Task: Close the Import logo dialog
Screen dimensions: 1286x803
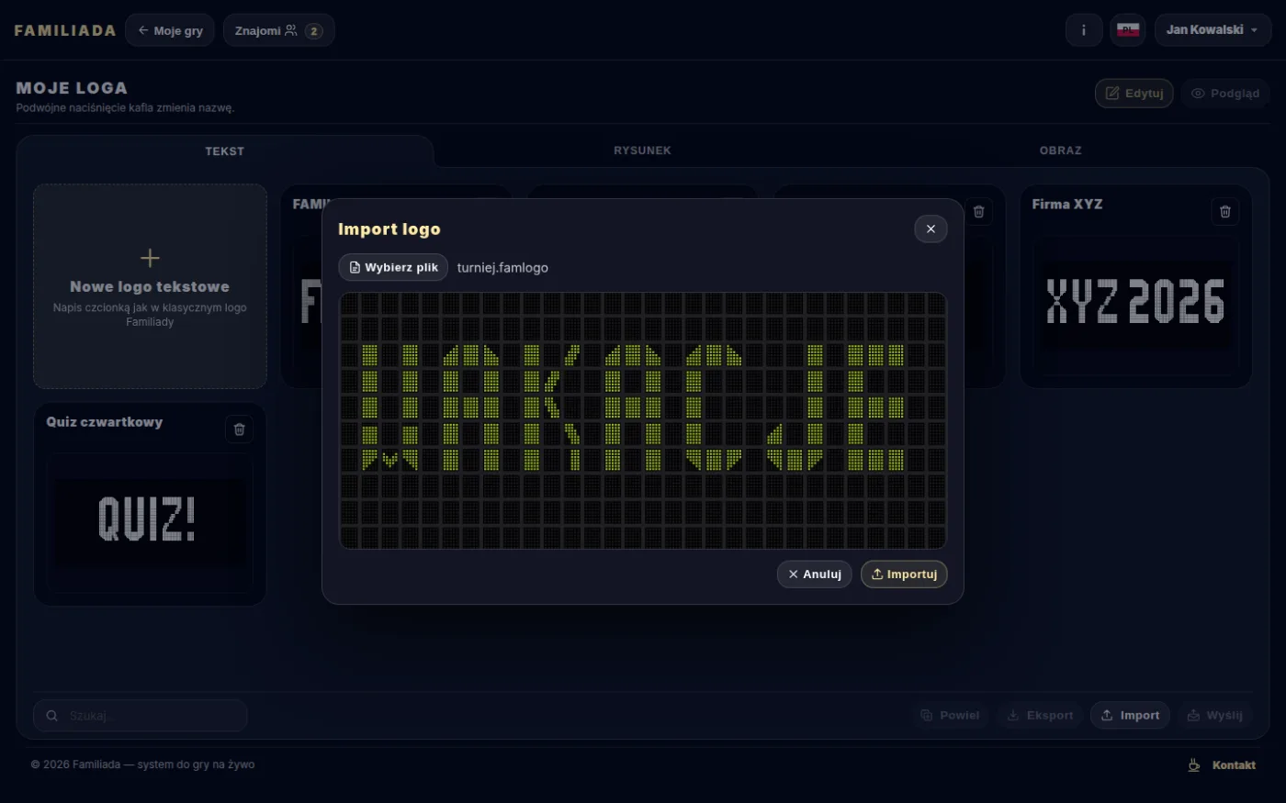Action: pos(931,229)
